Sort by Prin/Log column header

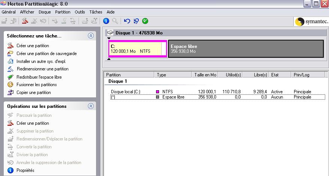point(308,75)
